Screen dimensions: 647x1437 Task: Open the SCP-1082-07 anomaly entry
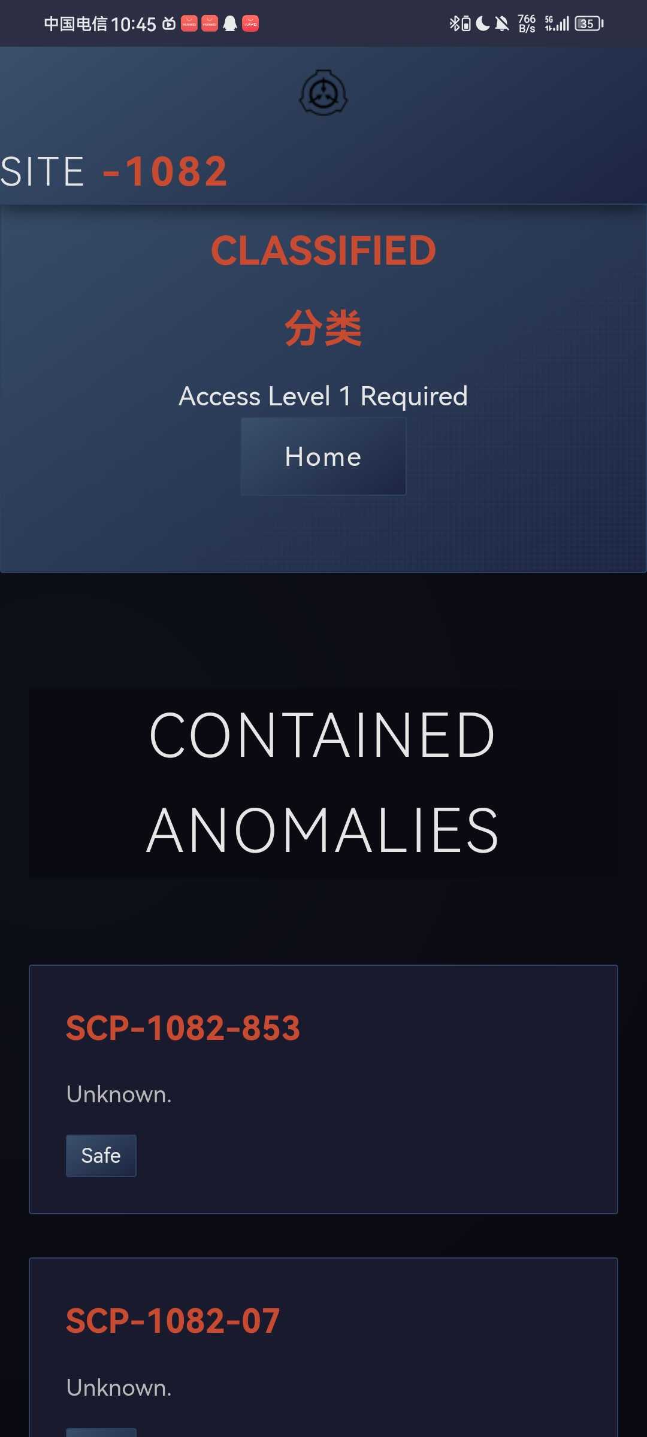[173, 1321]
